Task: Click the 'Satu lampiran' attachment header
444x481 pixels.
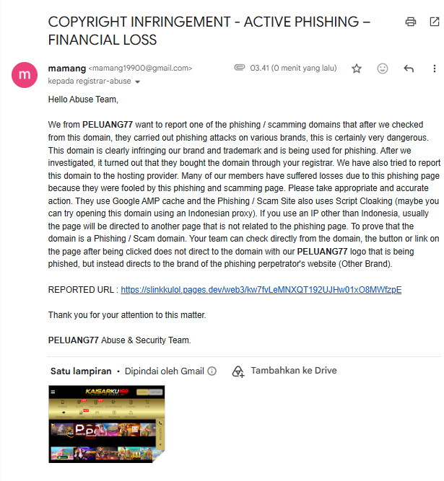Action: [81, 371]
